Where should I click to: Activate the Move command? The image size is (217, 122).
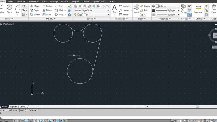(35, 6)
